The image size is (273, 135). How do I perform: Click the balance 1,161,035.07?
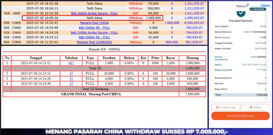[x=194, y=3]
